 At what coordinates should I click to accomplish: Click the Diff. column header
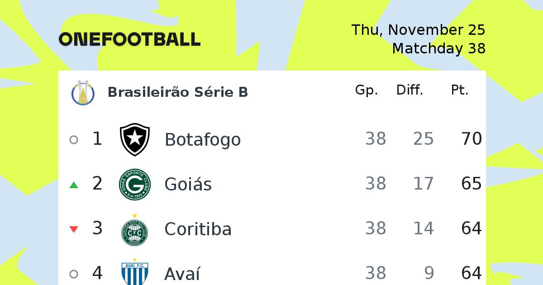pyautogui.click(x=410, y=90)
